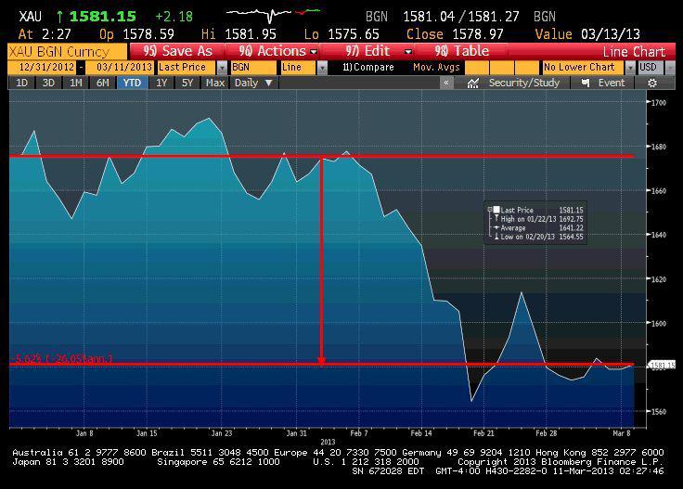Expand the No Lower Chart dropdown
This screenshot has height=489, width=683.
pos(585,67)
